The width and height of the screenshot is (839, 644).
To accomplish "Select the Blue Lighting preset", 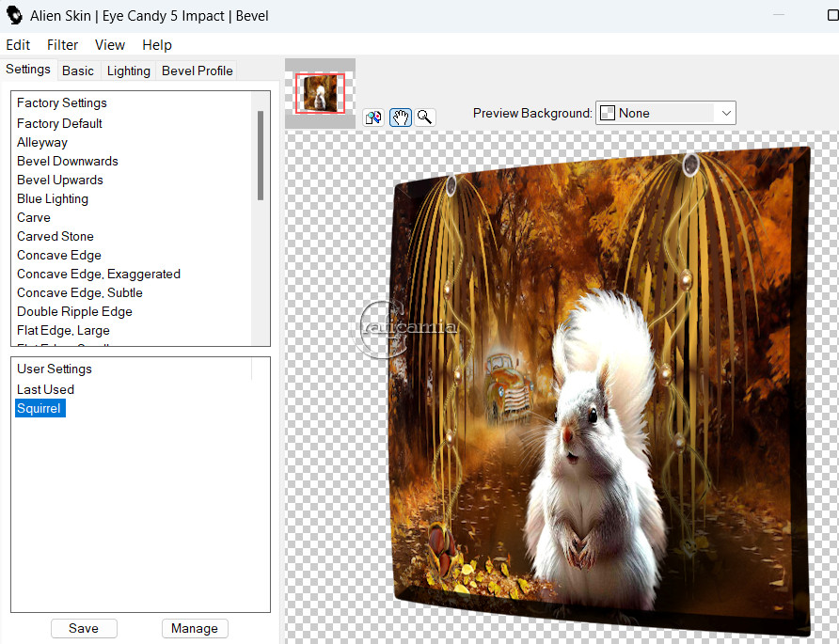I will click(53, 198).
